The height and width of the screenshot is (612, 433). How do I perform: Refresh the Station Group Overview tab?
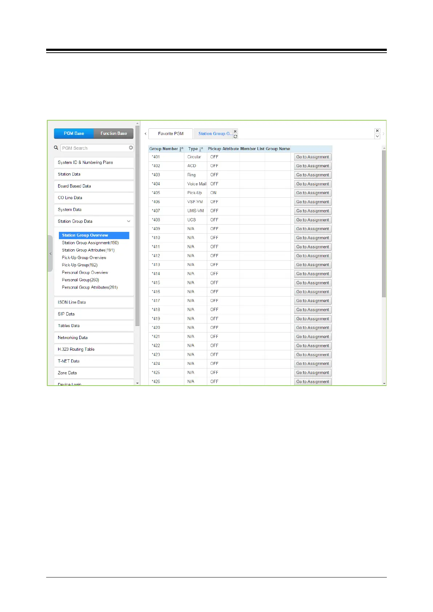pos(235,137)
